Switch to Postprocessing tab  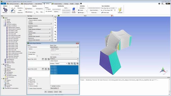coord(57,4)
